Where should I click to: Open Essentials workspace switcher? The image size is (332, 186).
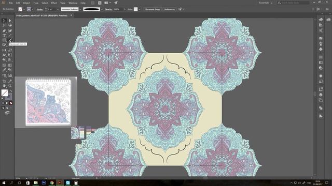point(266,3)
